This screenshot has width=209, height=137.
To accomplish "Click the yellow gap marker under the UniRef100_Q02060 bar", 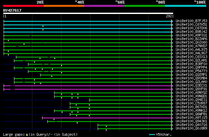I will pyautogui.click(x=24, y=44).
